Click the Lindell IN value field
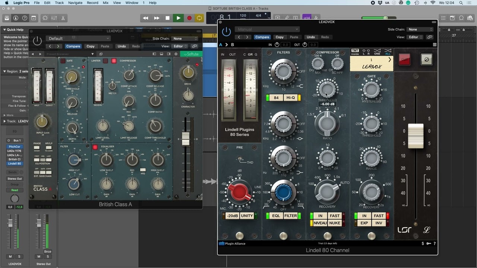This screenshot has height=268, width=477. (x=285, y=45)
